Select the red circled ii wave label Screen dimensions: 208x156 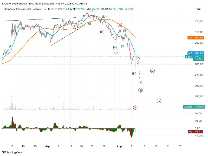[x=120, y=25]
